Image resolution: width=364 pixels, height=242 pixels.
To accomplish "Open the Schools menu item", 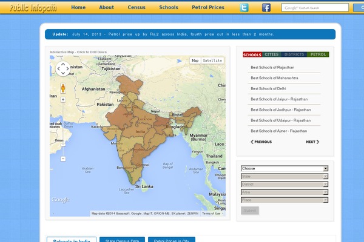I will tap(169, 7).
